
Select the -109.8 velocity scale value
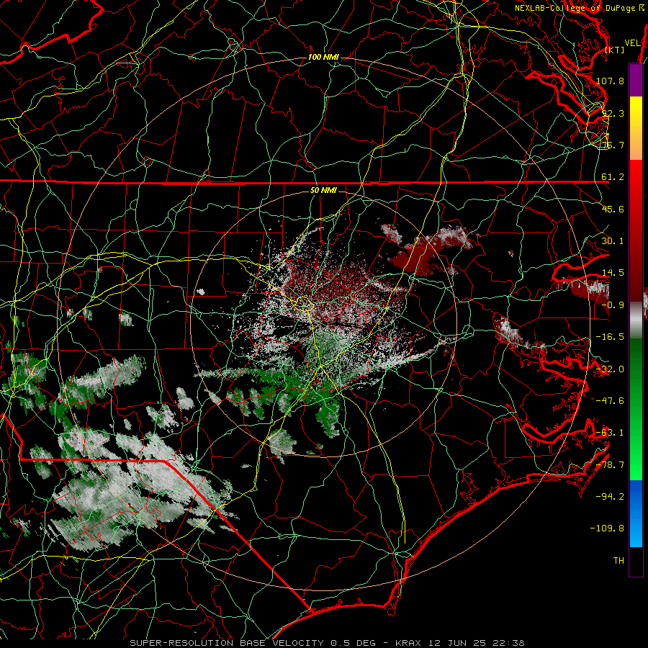(607, 528)
